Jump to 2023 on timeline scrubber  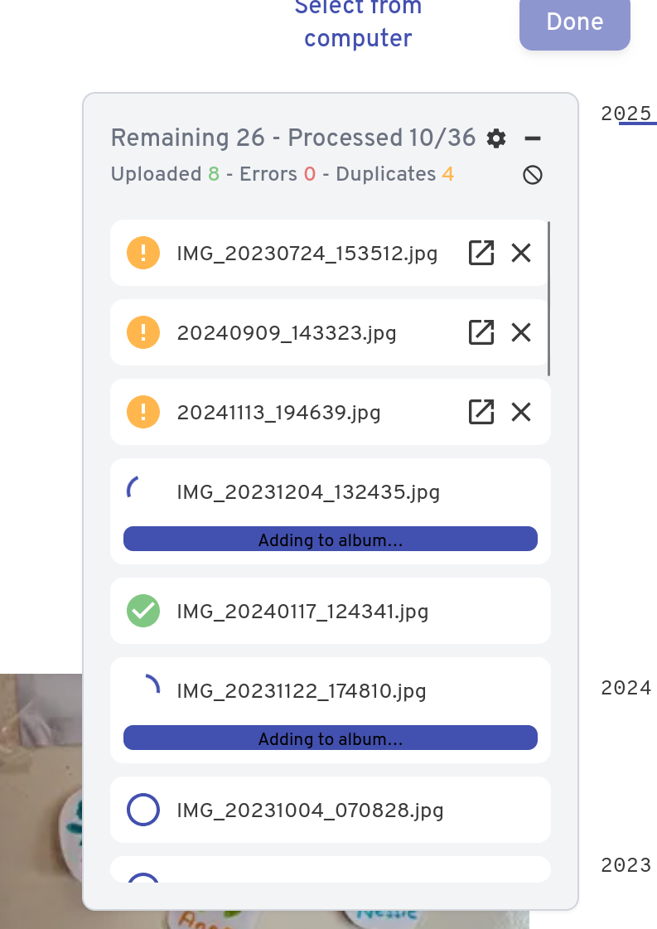click(626, 866)
